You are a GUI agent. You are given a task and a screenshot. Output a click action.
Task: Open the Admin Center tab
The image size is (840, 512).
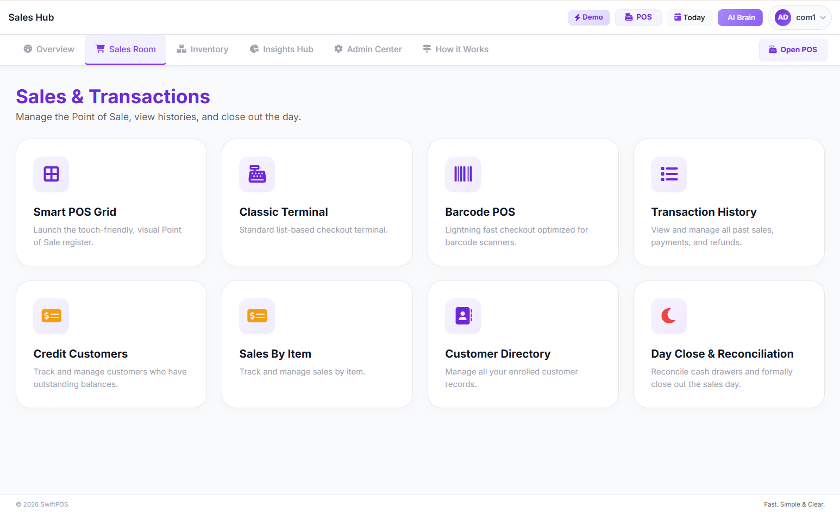(x=368, y=49)
